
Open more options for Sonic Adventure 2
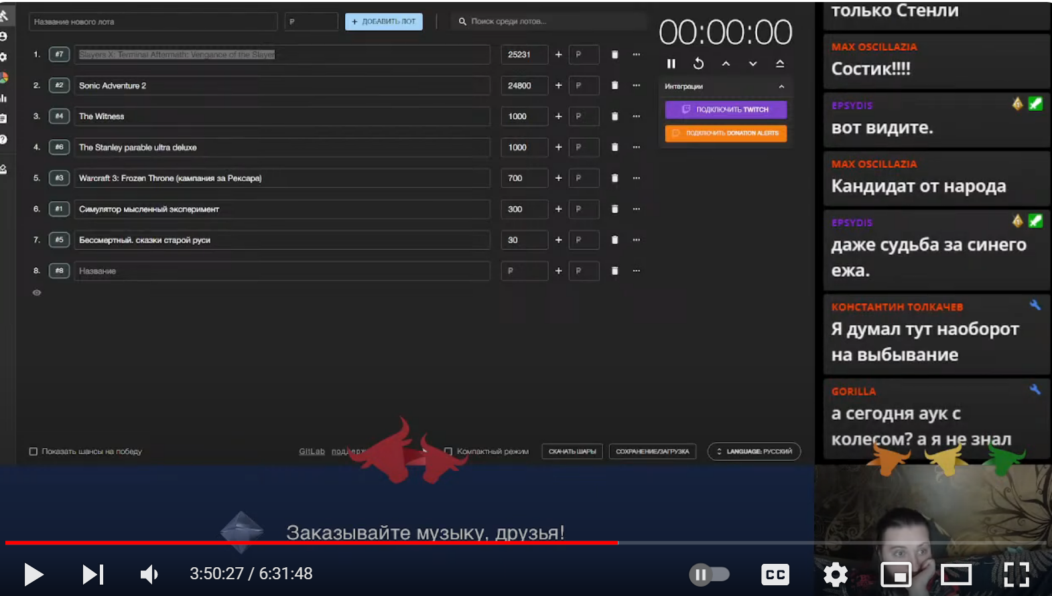coord(637,85)
